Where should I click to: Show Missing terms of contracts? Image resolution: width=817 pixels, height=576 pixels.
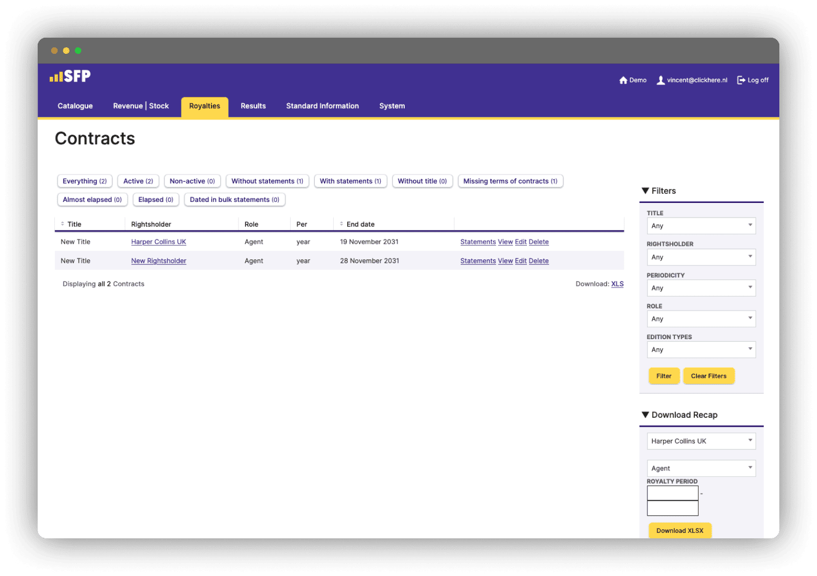coord(510,181)
